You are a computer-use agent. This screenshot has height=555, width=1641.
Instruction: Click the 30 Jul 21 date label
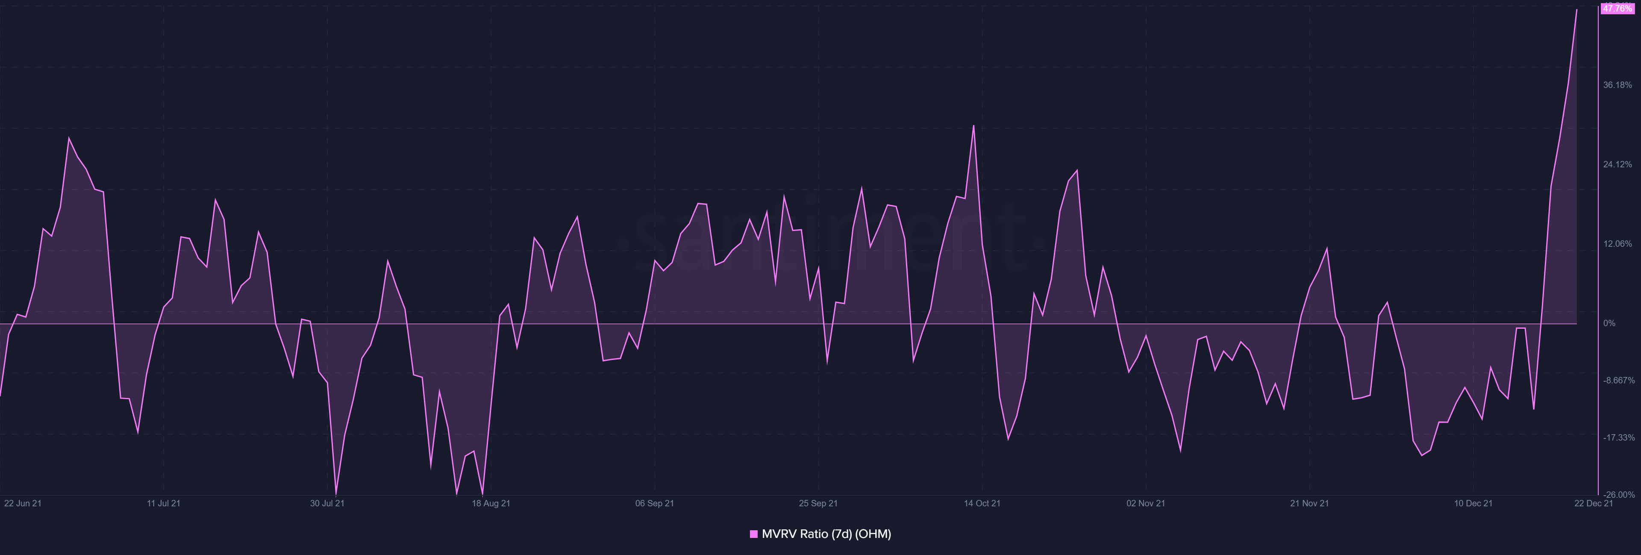(327, 503)
